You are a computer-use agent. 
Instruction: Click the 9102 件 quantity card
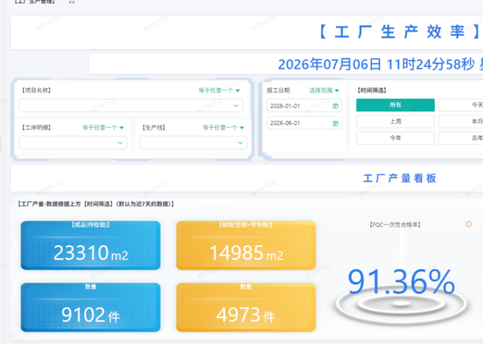coord(91,308)
